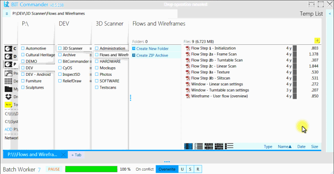Check the Administration folder checkbox

click(97, 48)
